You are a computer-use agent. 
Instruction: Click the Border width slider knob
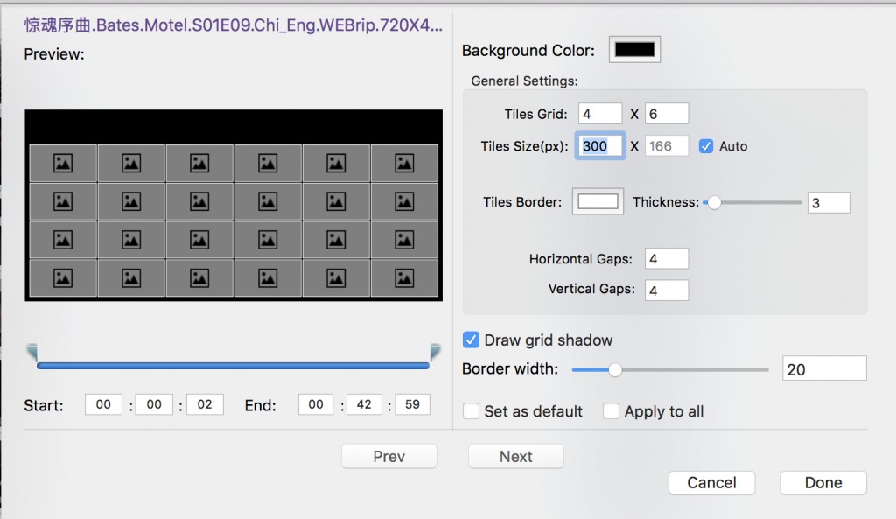pos(615,370)
